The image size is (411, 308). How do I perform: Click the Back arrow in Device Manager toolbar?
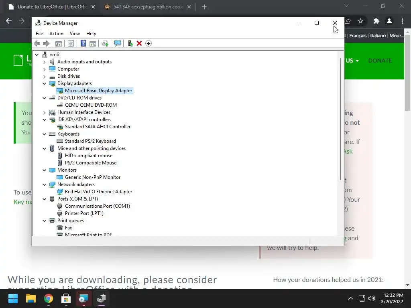[x=37, y=43]
